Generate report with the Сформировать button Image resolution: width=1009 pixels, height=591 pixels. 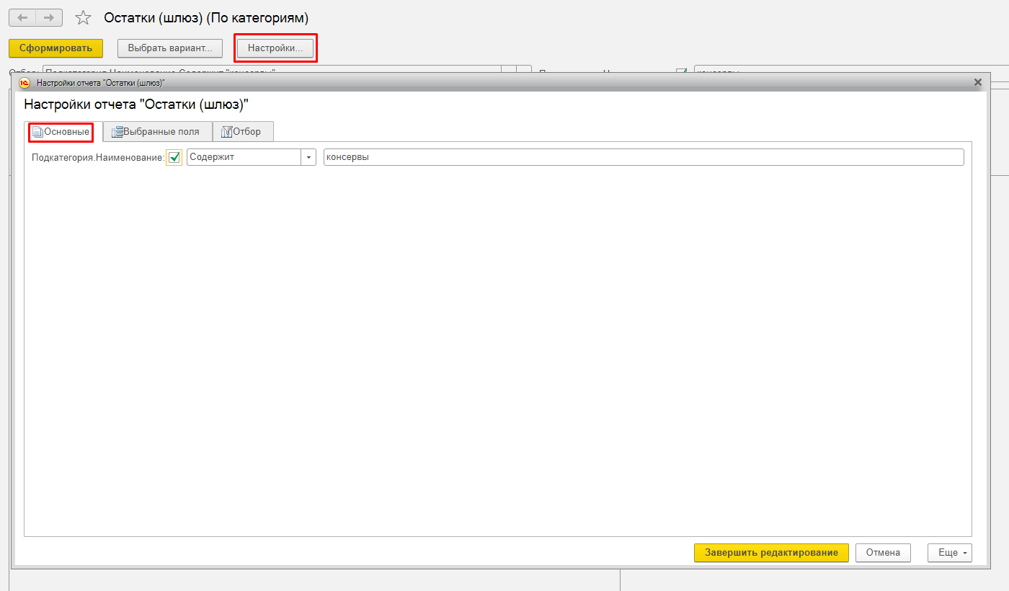(56, 48)
